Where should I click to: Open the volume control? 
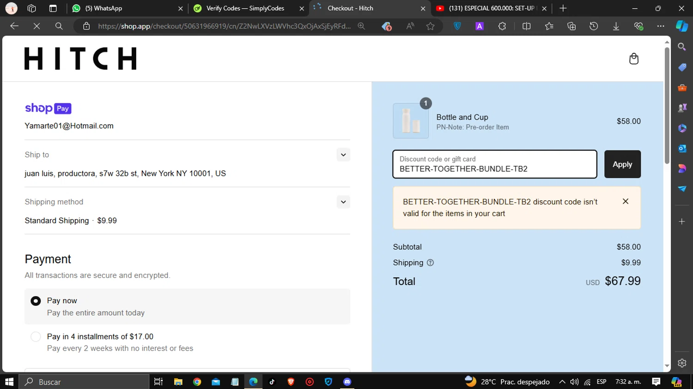[x=574, y=382]
